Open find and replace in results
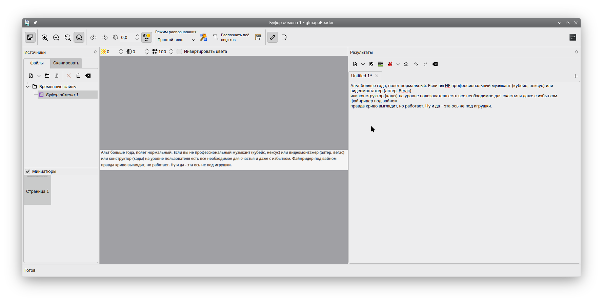This screenshot has width=603, height=303. [406, 64]
